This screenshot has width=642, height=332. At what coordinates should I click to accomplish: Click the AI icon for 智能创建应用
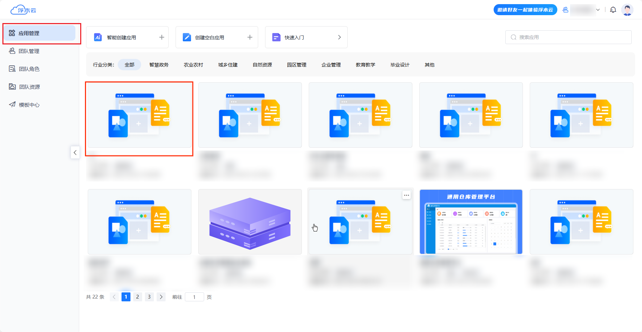click(x=98, y=37)
